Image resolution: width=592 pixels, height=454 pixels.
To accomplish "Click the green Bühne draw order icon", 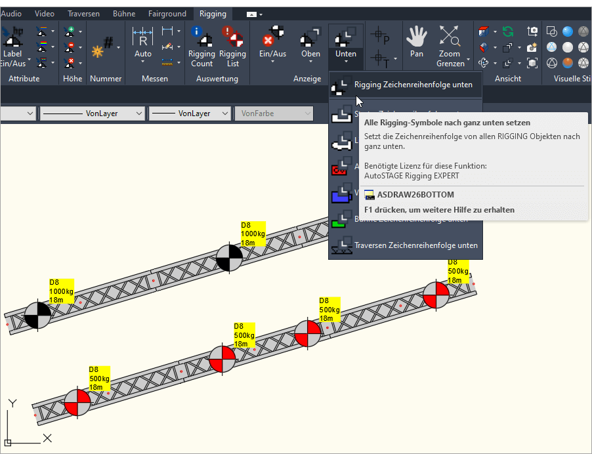I will [x=342, y=220].
